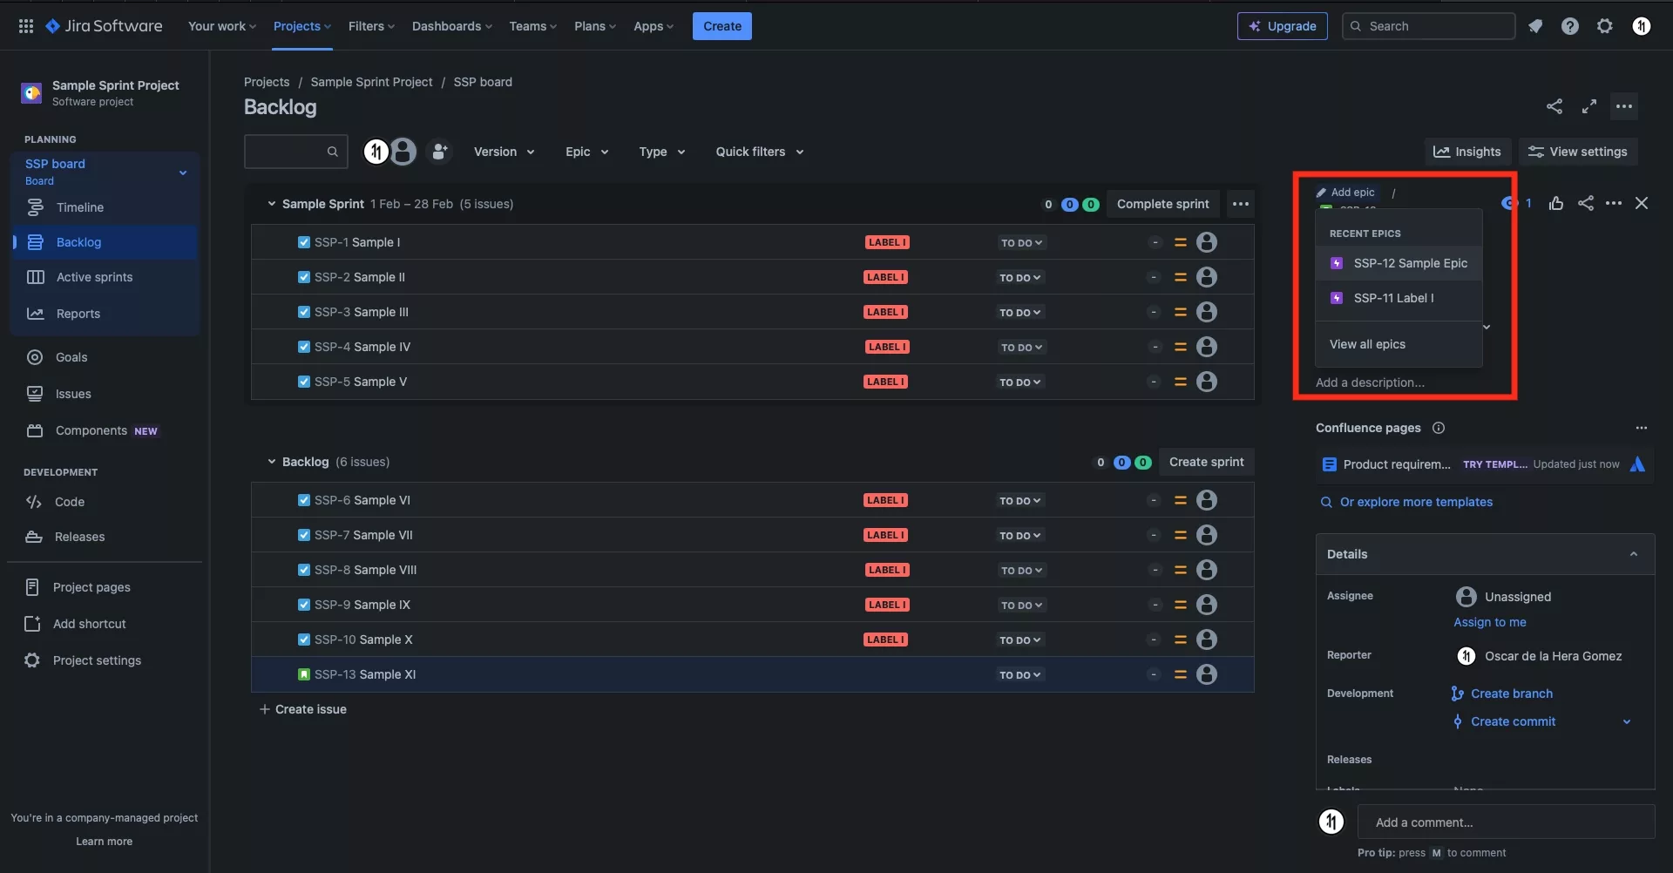Open Reports in sidebar
The image size is (1673, 873).
[105, 314]
